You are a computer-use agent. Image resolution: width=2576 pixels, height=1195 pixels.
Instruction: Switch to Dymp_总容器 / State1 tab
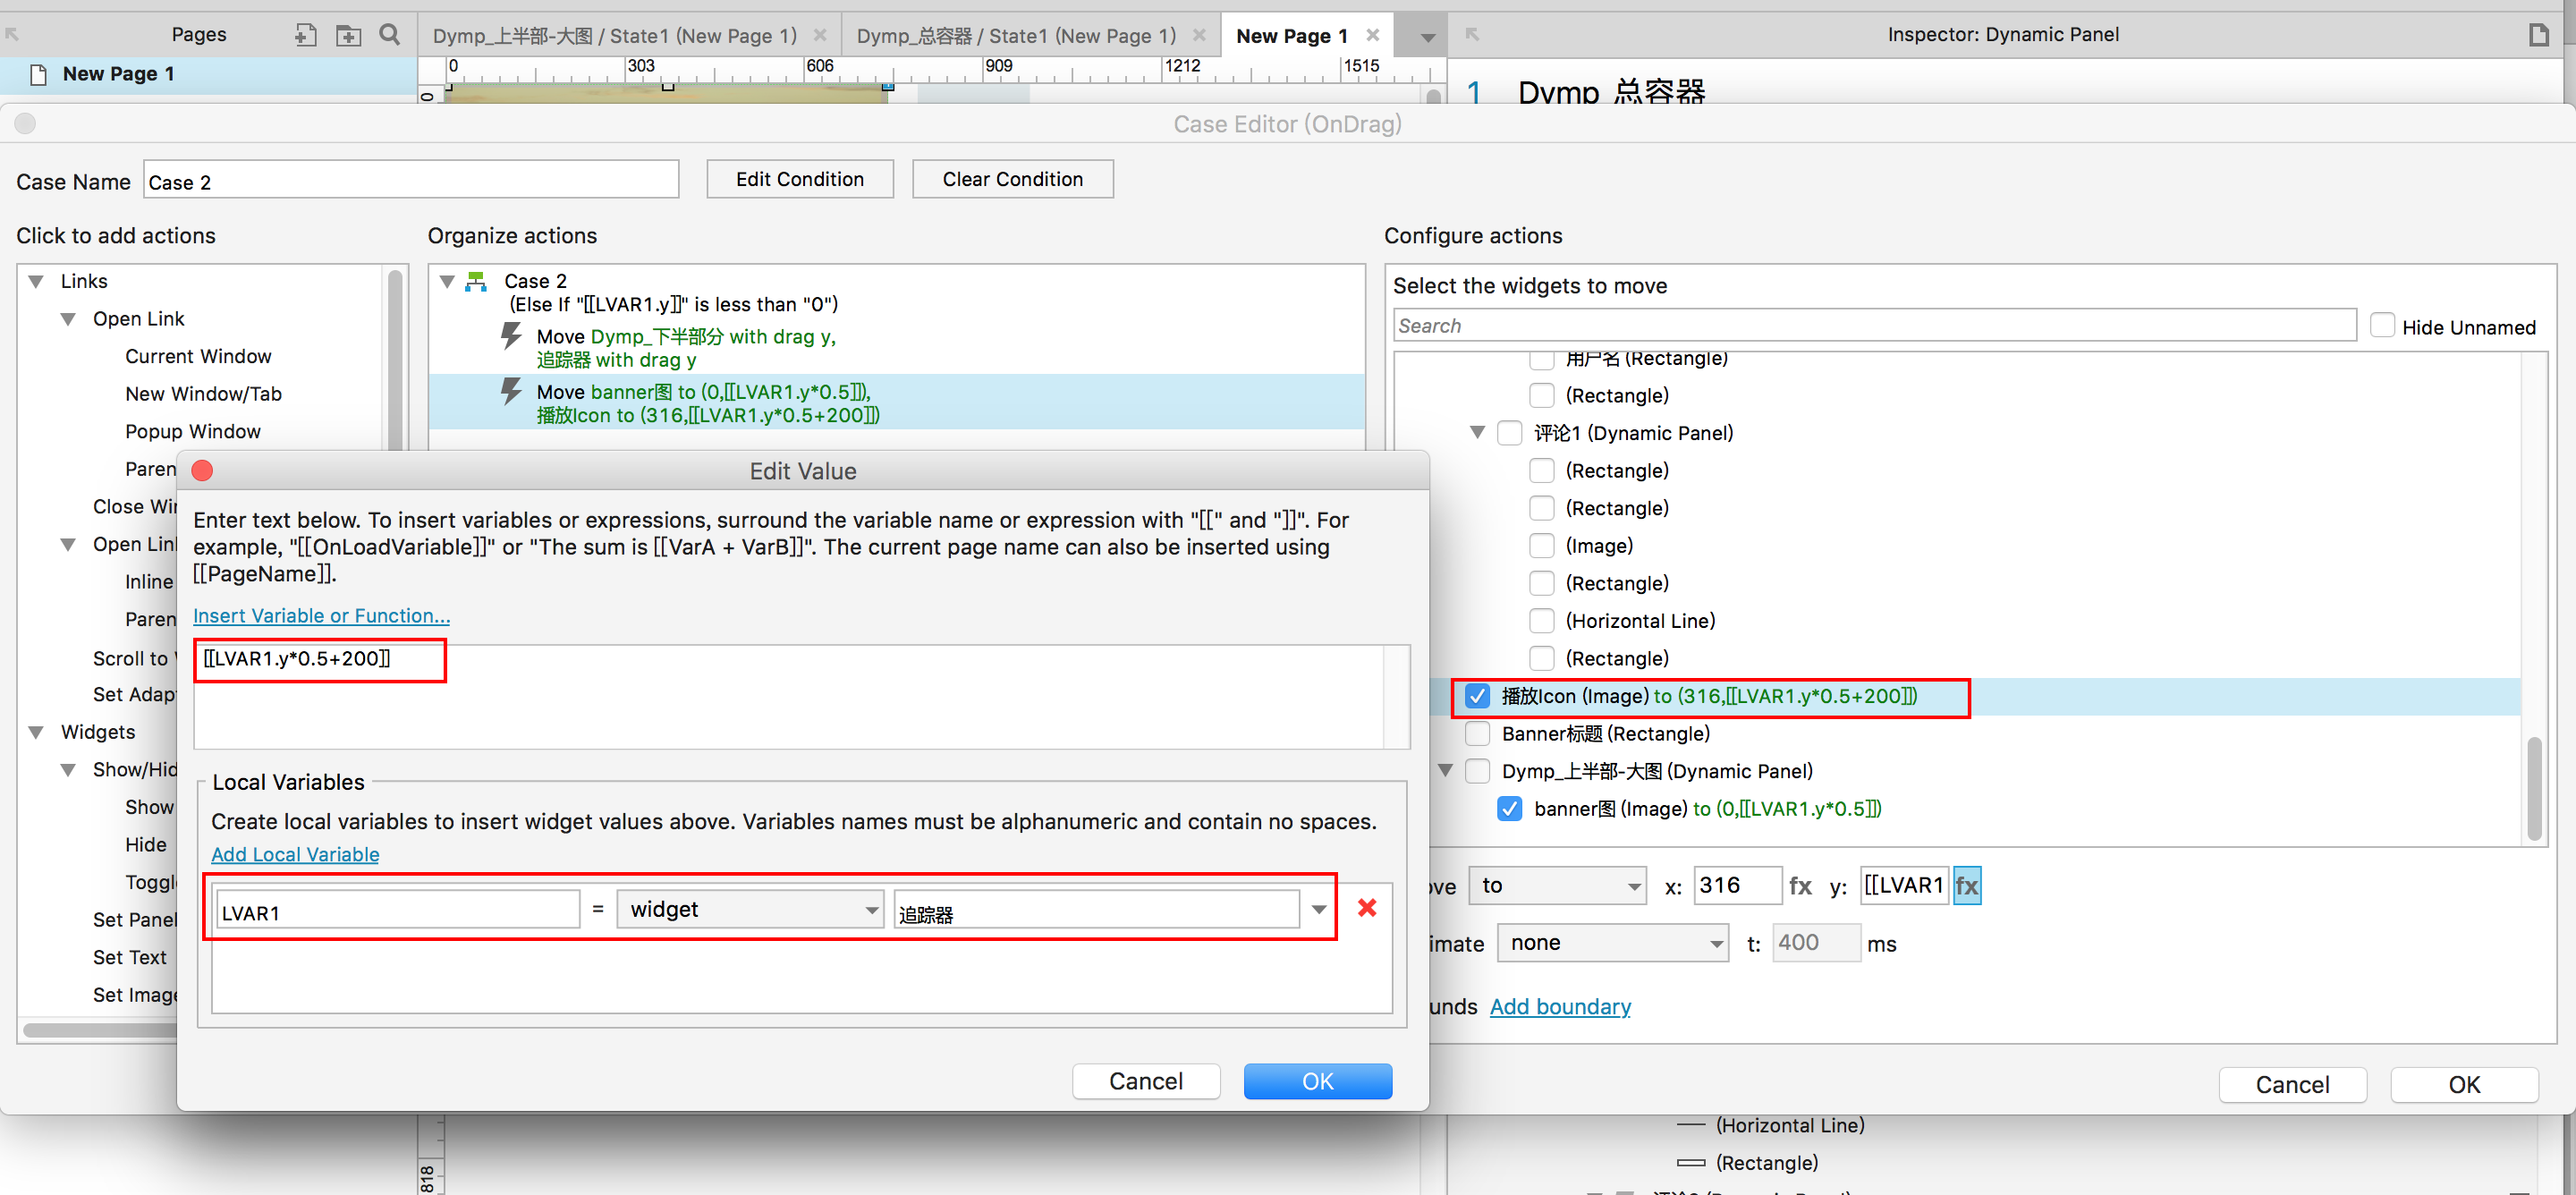1016,36
